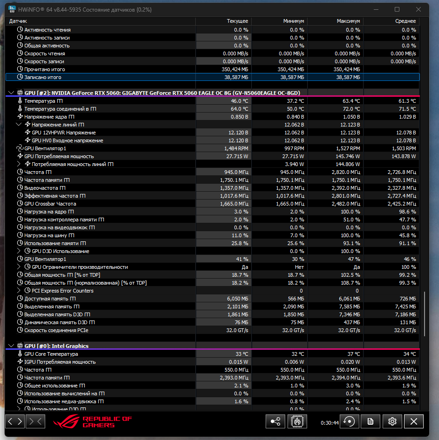Click lightning icon of GPU Потребляемая мощность
The image size is (439, 440).
[20, 156]
